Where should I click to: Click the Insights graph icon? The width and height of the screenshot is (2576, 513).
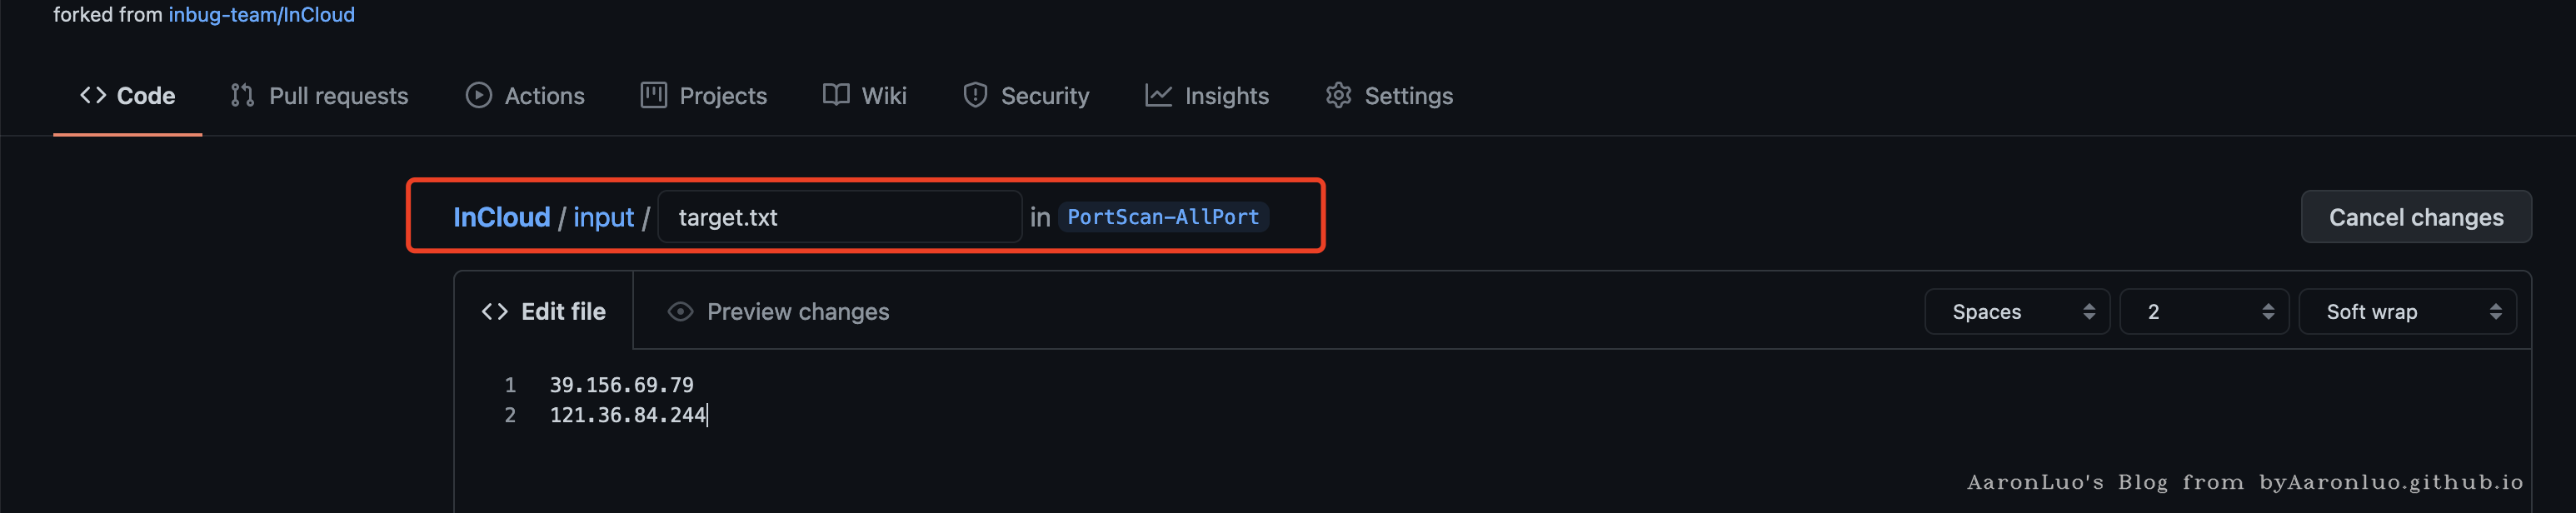(x=1158, y=95)
